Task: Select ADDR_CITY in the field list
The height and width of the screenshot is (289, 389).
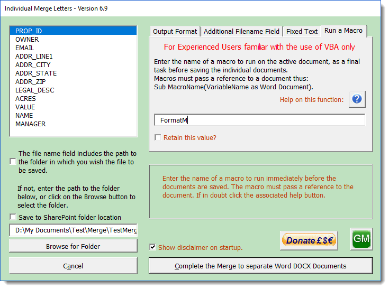Action: 73,65
